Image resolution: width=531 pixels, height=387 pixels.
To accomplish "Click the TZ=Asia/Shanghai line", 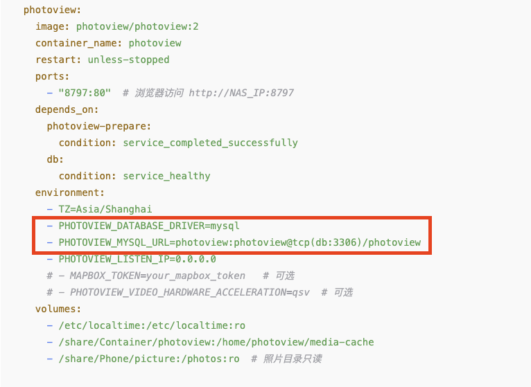I will pos(105,209).
